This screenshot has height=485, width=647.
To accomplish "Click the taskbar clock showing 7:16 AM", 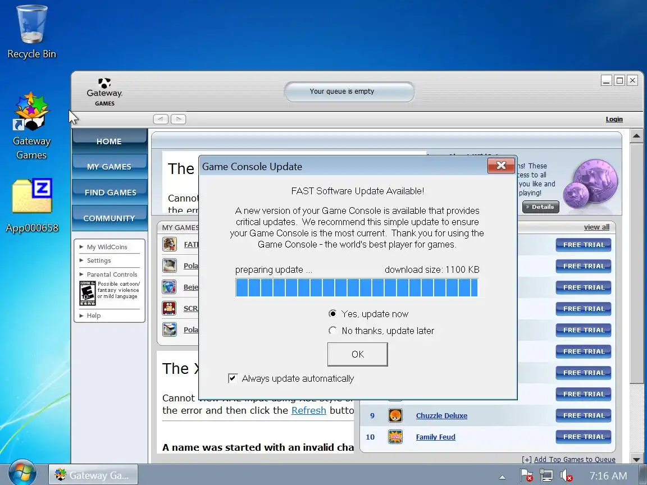I will [x=608, y=476].
